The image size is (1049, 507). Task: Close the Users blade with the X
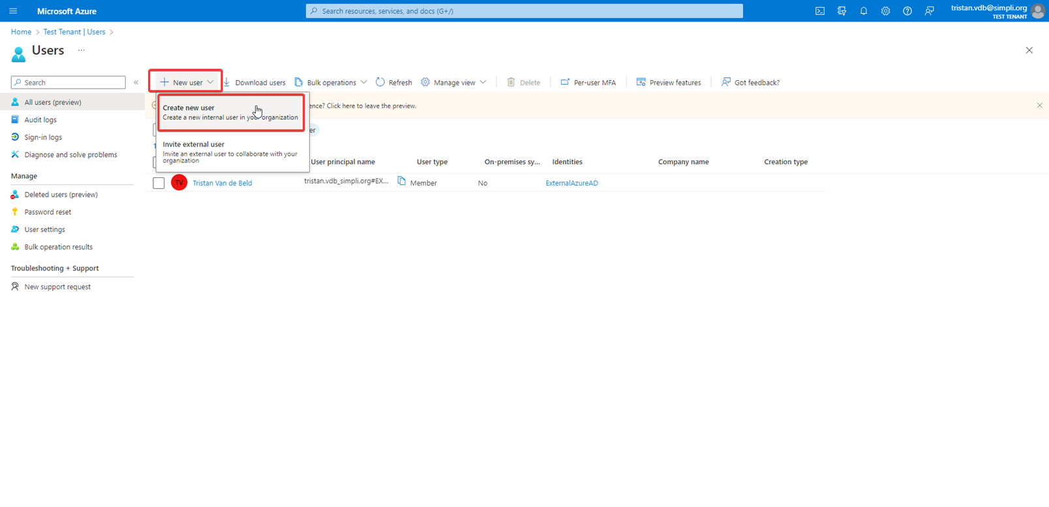click(1029, 50)
